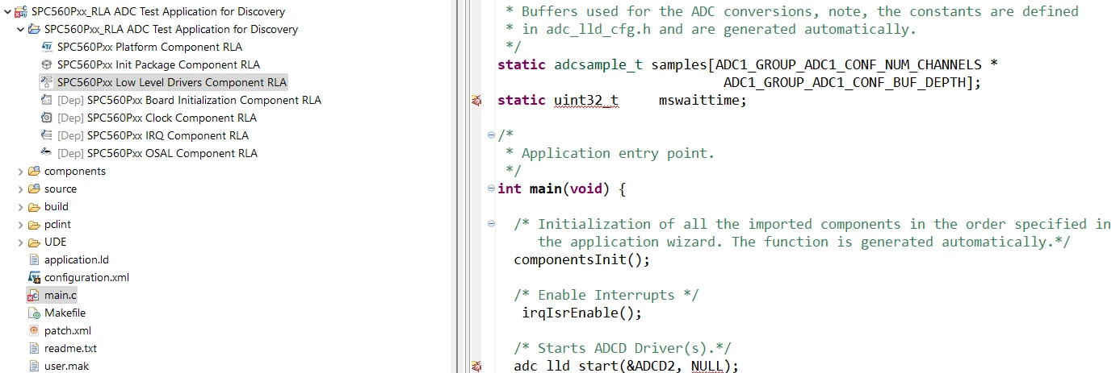Click the Board Initialization Component icon
Screen dimensions: 1120x373
point(47,100)
